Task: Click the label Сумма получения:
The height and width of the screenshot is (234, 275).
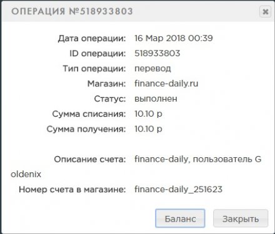Action: (x=86, y=129)
